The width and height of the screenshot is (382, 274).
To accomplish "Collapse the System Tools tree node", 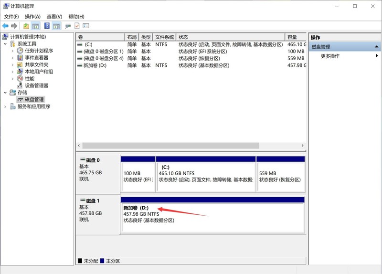I will pos(5,44).
